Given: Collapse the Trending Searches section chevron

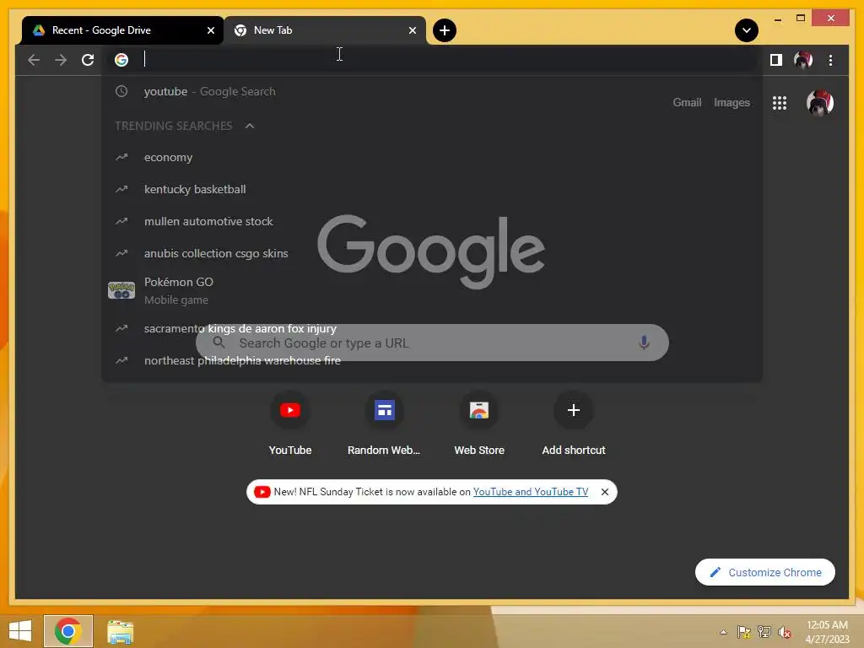Looking at the screenshot, I should [250, 126].
